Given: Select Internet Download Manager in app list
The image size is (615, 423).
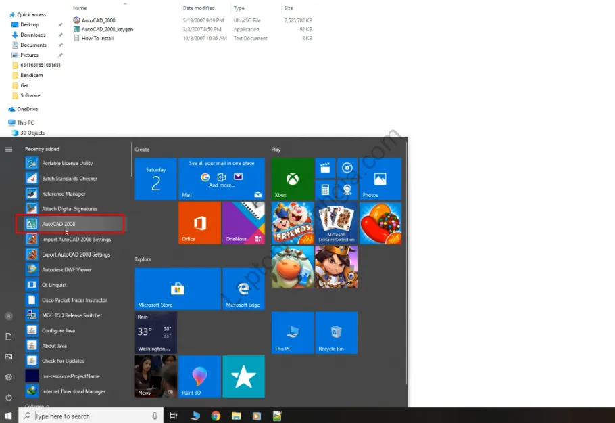Looking at the screenshot, I should [x=73, y=391].
